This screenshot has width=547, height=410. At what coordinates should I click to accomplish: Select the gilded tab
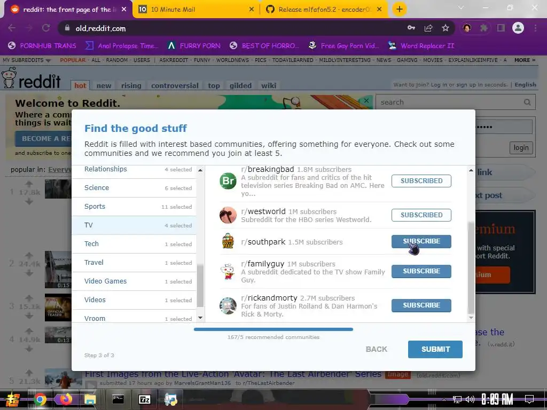click(x=240, y=85)
